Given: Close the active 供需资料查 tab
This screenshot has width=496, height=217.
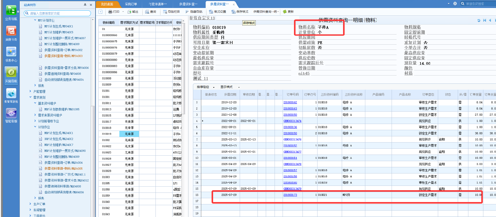Looking at the screenshot, I should tap(234, 4).
